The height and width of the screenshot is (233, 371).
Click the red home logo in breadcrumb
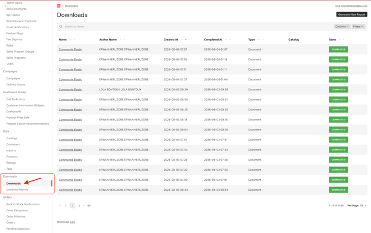pos(59,6)
